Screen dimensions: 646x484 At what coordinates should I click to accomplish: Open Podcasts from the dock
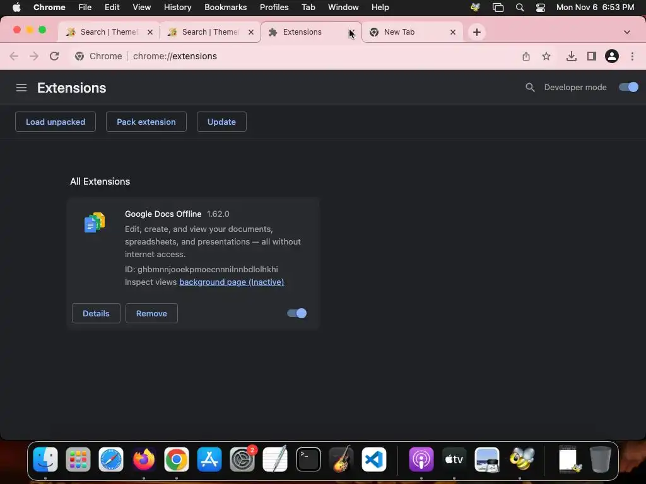[x=421, y=459]
